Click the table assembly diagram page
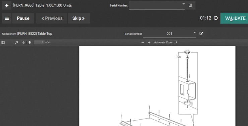Screen dimensions: 248x126 coord(157,86)
